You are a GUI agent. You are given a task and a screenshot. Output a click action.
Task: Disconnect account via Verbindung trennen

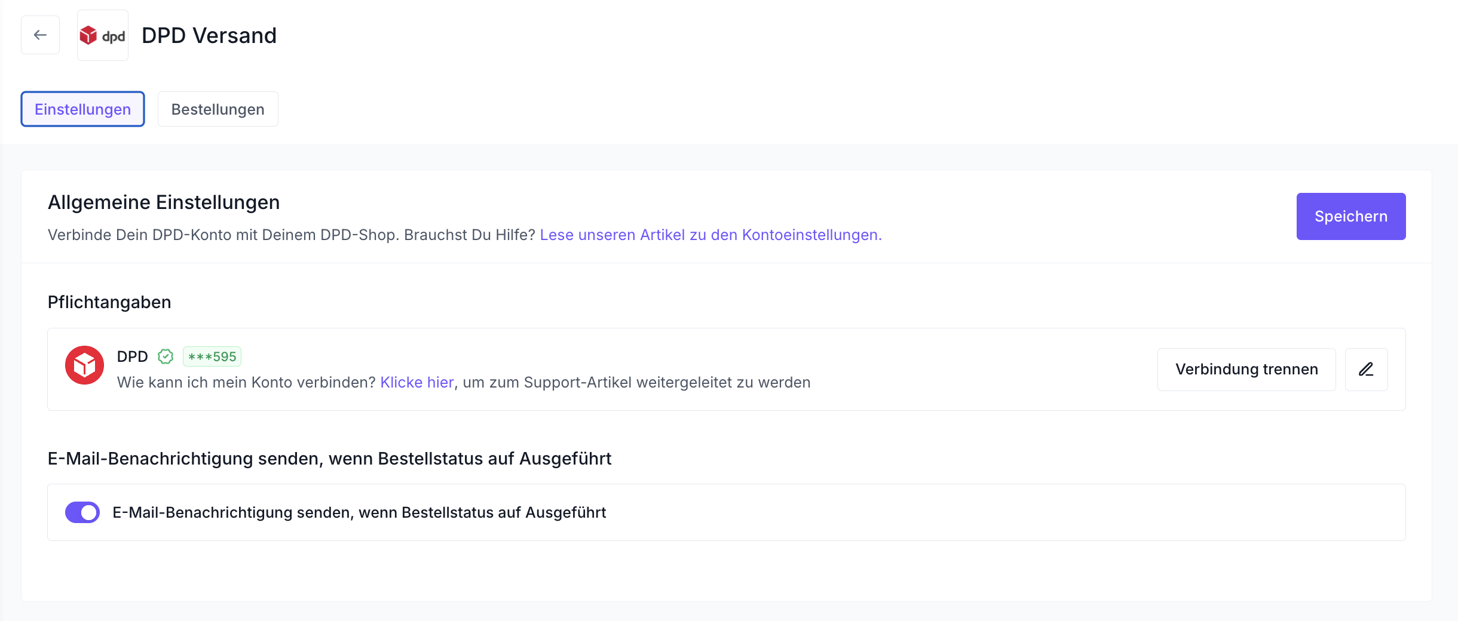click(1246, 370)
